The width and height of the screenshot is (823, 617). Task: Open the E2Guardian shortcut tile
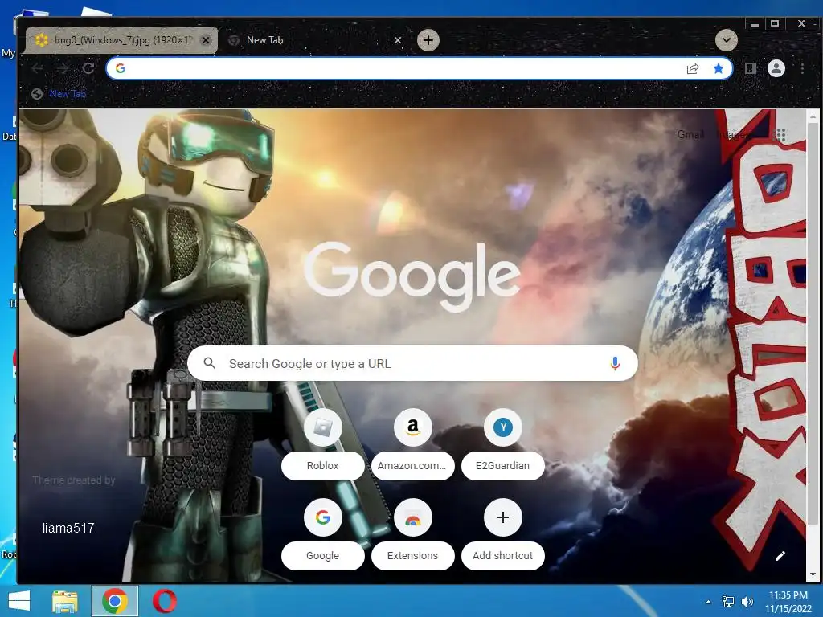(503, 427)
